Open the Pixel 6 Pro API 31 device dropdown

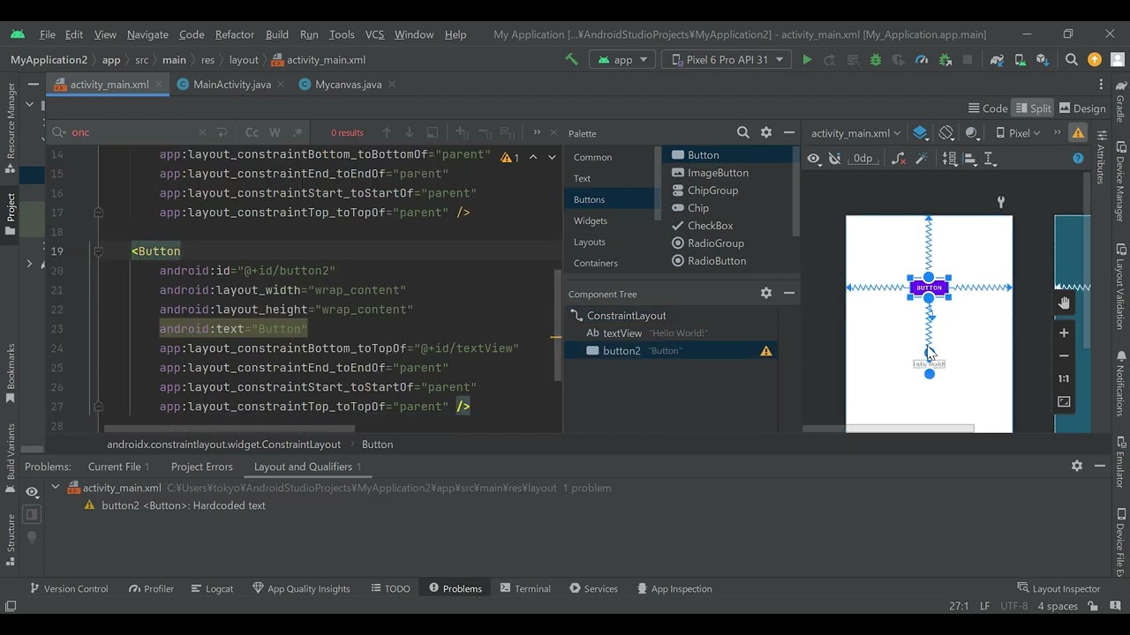[727, 60]
